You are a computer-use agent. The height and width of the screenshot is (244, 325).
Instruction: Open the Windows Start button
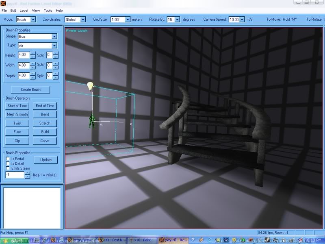[15, 241]
